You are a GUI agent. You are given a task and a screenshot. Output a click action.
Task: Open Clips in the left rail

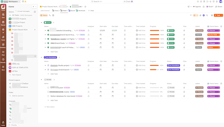[3, 53]
